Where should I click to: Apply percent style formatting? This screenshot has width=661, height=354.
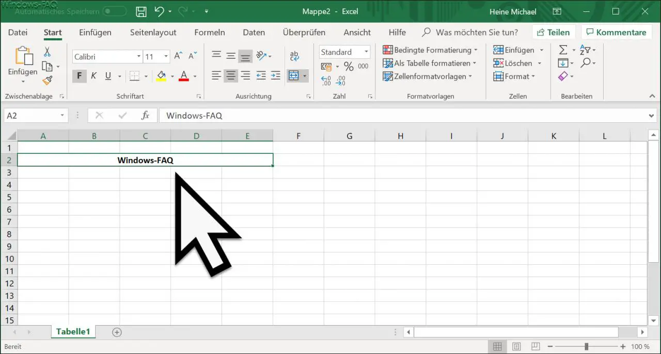(349, 66)
